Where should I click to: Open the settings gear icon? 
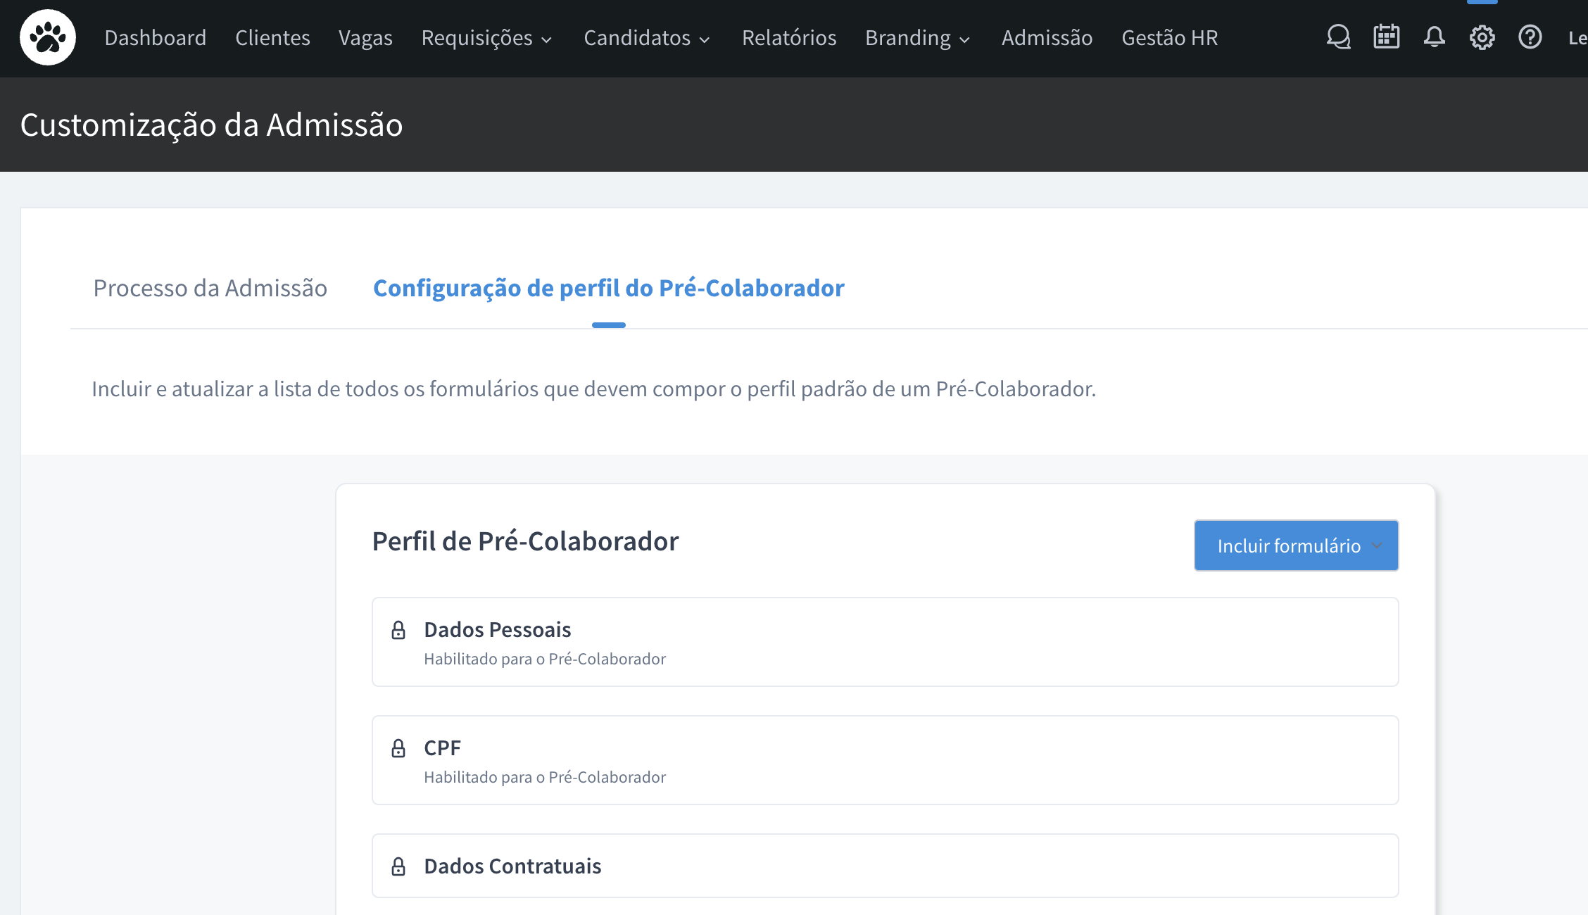pyautogui.click(x=1482, y=37)
